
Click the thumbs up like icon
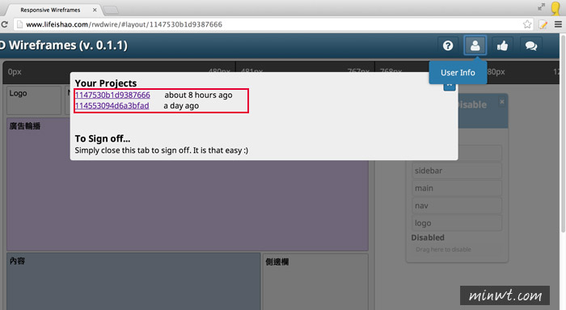point(502,45)
